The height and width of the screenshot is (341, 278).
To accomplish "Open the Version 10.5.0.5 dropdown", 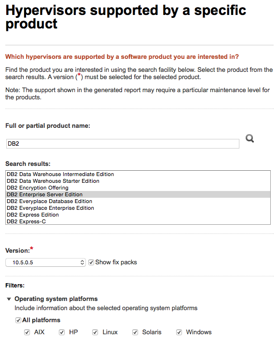I will click(45, 262).
